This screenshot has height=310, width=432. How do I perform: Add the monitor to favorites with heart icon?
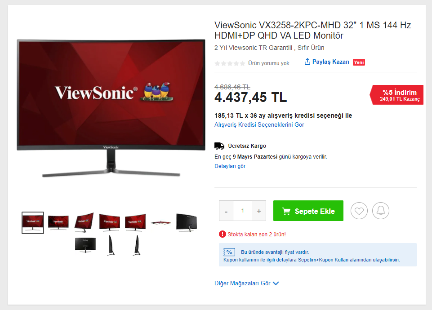[x=359, y=211]
